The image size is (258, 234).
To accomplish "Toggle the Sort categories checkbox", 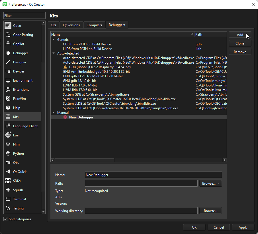I will pos(5,219).
